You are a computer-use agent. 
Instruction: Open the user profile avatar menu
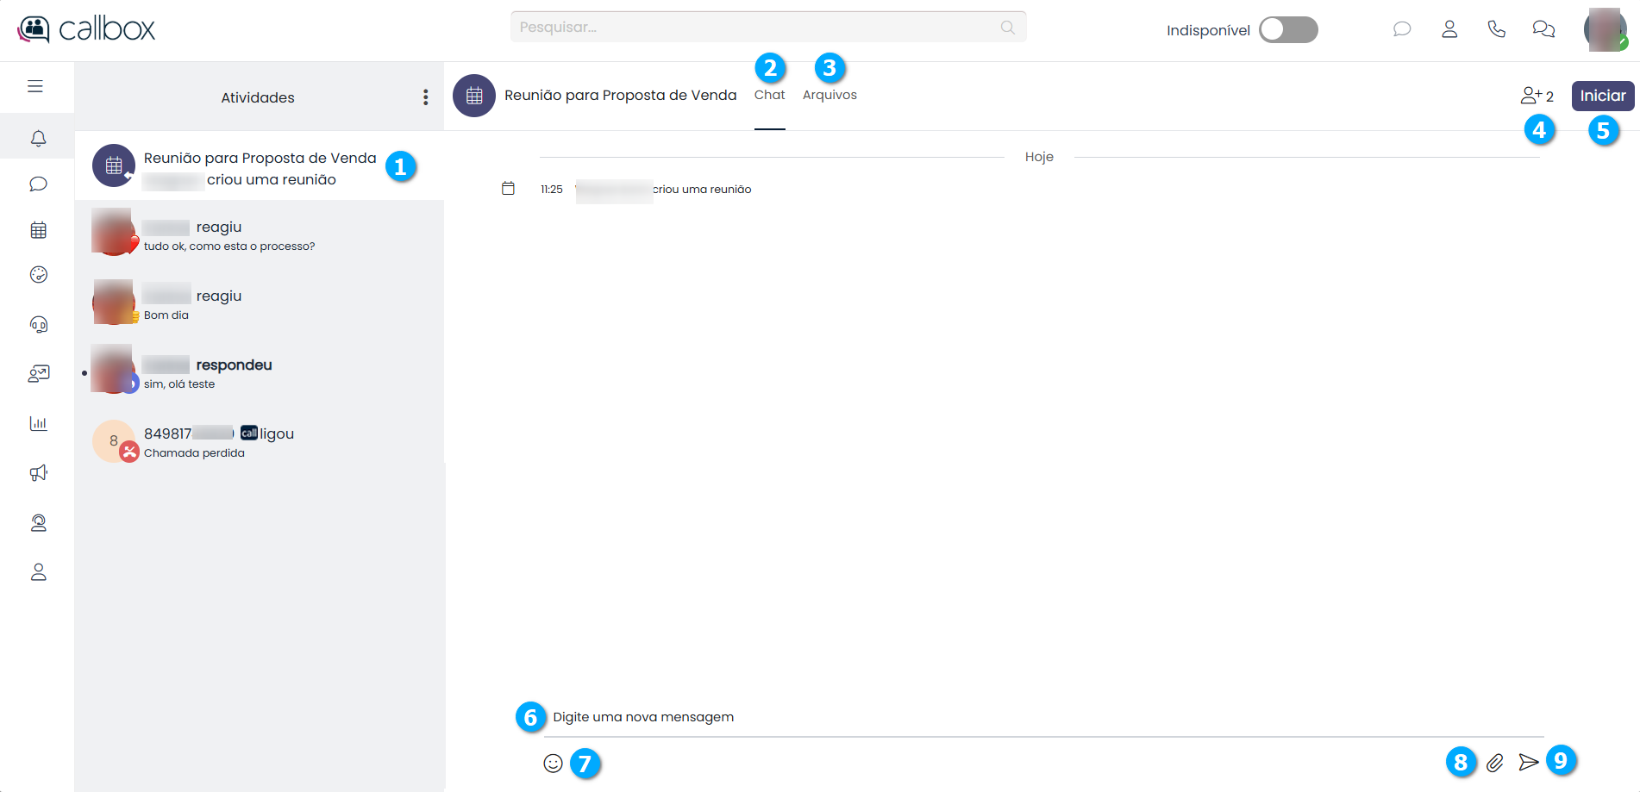(1605, 30)
